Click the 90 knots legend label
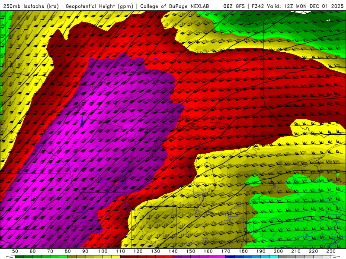Image resolution: width=346 pixels, height=259 pixels. click(x=85, y=251)
